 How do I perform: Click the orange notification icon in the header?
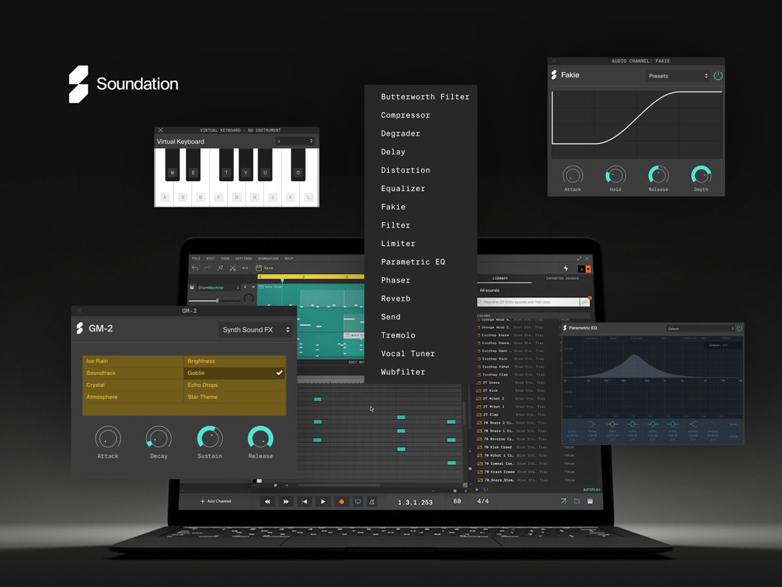click(588, 268)
